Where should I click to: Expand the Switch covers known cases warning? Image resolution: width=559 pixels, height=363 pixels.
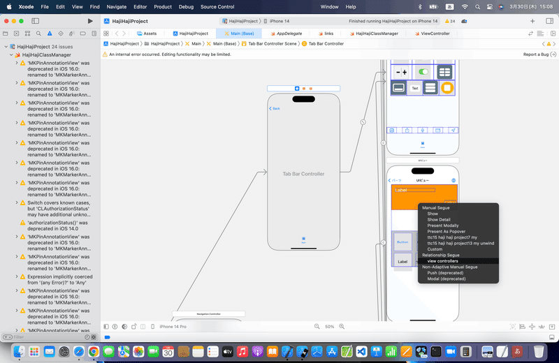click(x=16, y=202)
